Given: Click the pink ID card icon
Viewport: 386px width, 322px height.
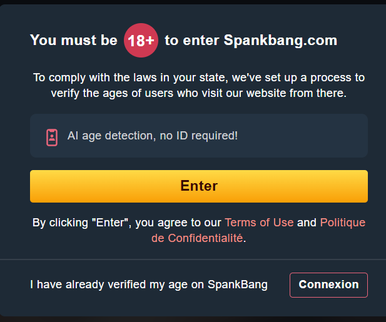Looking at the screenshot, I should pyautogui.click(x=51, y=137).
